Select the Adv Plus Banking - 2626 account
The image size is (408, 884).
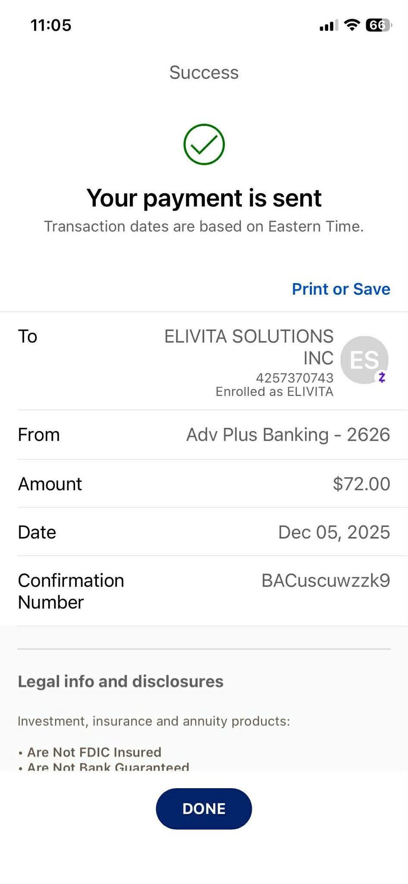[288, 435]
